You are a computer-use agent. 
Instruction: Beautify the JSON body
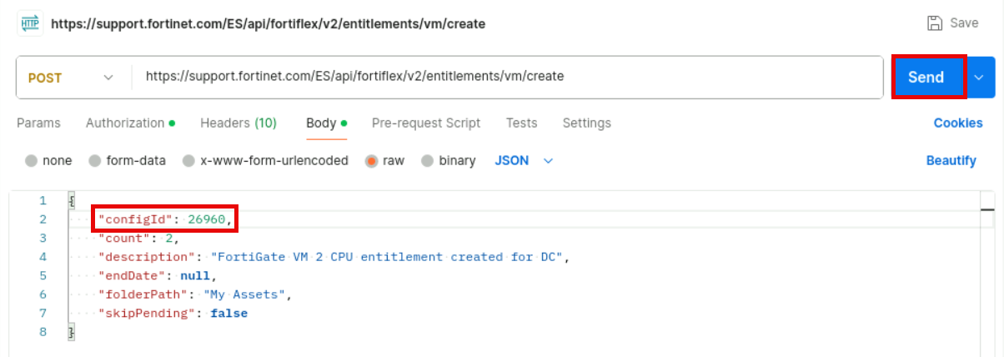(x=951, y=160)
